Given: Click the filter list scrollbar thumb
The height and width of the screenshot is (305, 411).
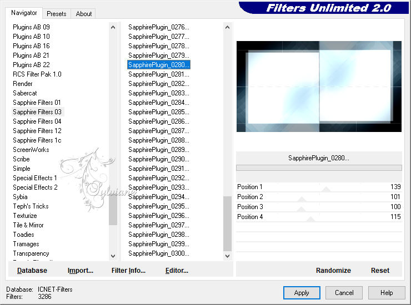Looking at the screenshot, I should click(x=228, y=224).
